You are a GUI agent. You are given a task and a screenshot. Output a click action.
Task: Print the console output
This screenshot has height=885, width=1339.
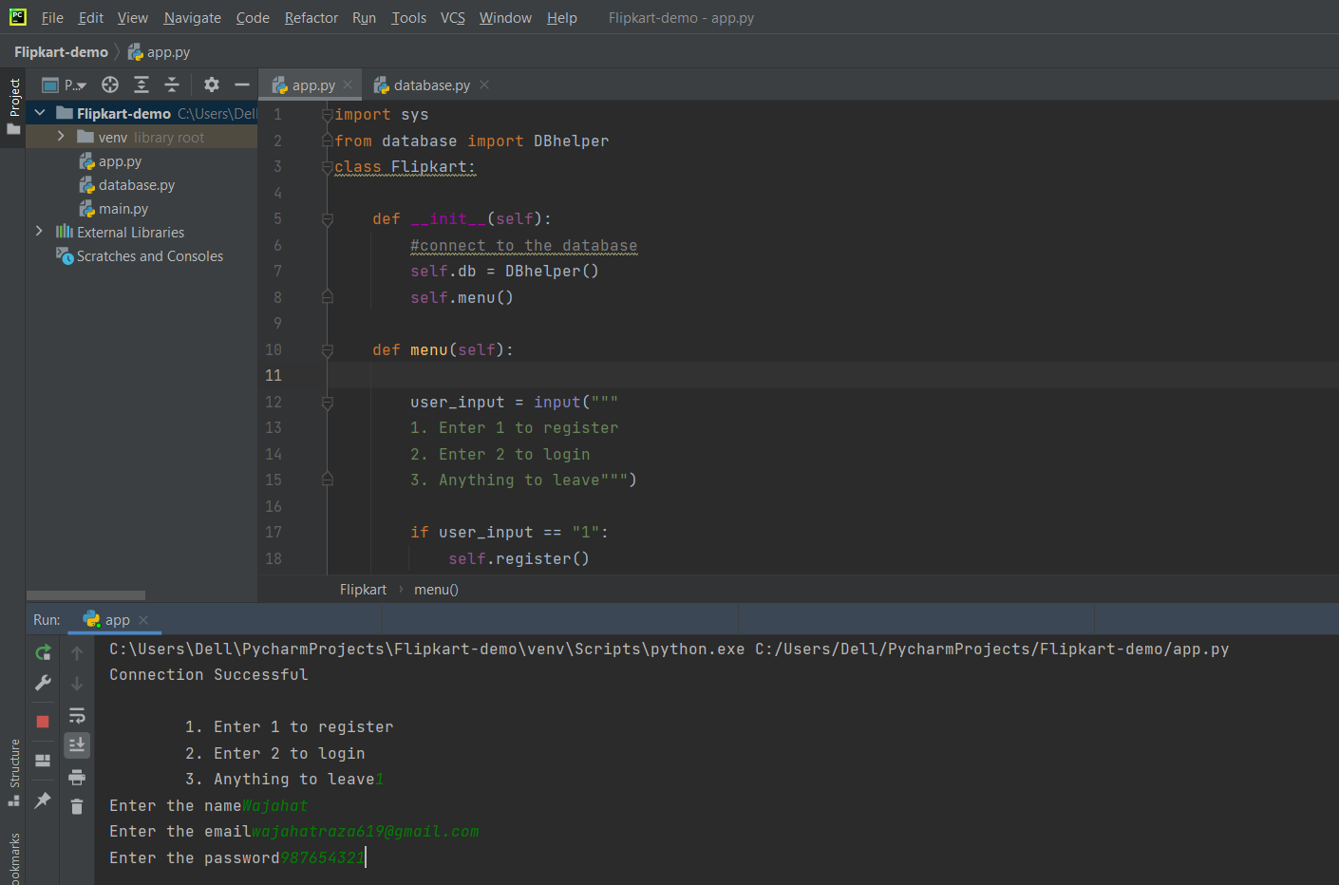pyautogui.click(x=76, y=777)
